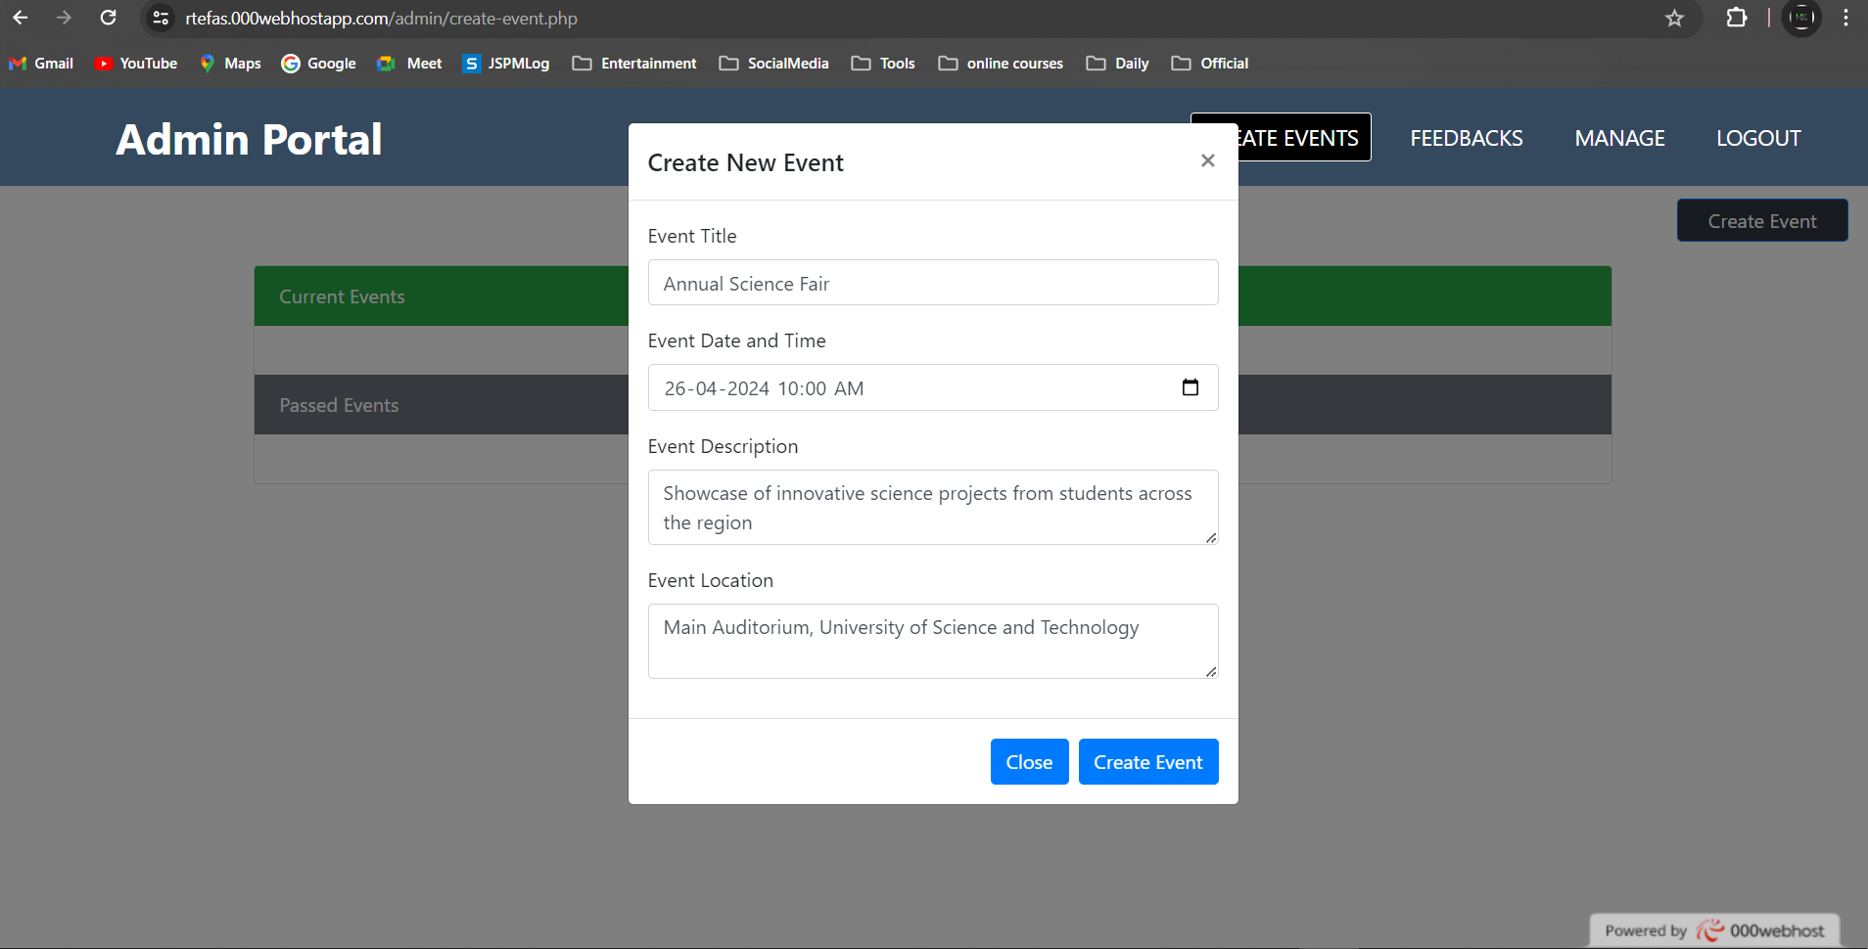The height and width of the screenshot is (949, 1868).
Task: Click the Event Location textarea
Action: click(933, 641)
